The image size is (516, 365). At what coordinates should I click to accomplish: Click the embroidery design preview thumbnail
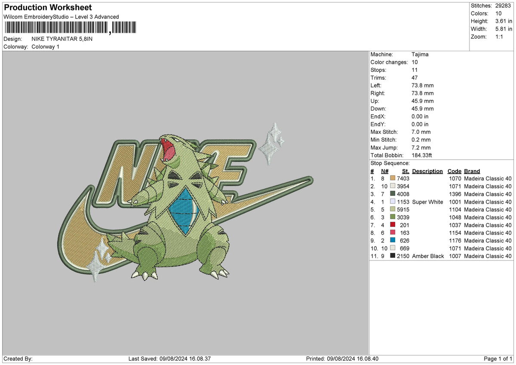[185, 202]
